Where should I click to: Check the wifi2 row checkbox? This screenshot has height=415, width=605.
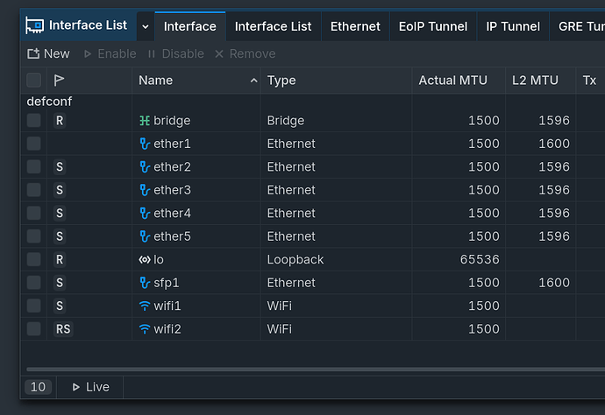[34, 329]
